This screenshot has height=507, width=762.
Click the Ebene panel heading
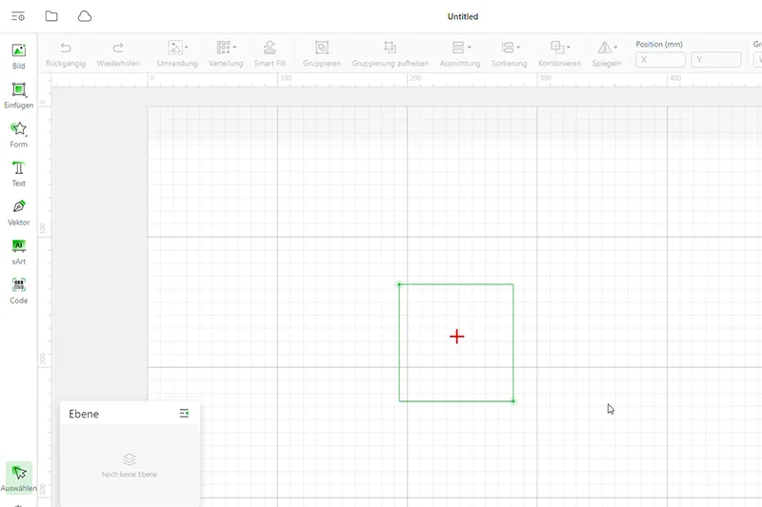coord(84,414)
